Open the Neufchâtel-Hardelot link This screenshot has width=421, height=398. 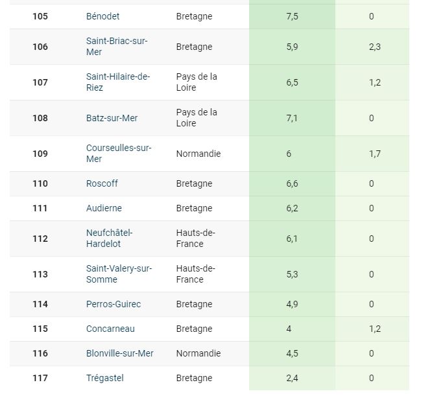[109, 239]
